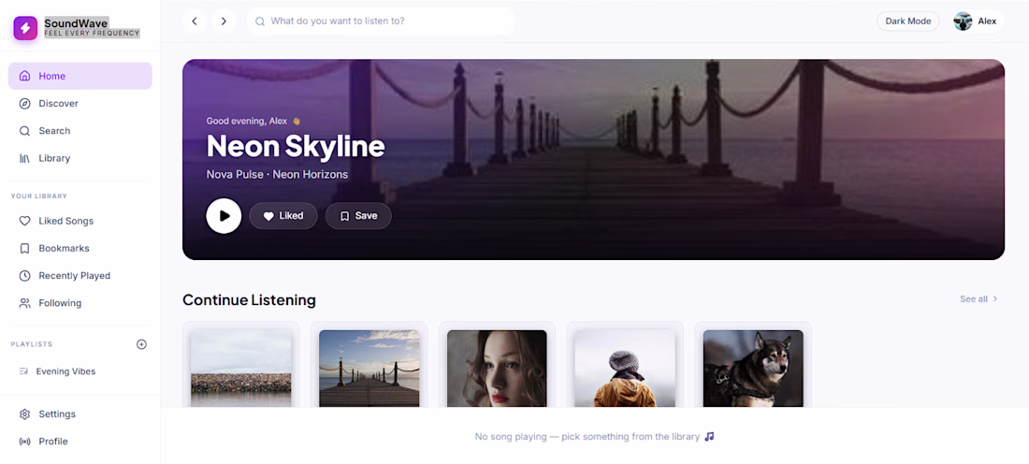Toggle the Save bookmark button on banner
1029x464 pixels.
pos(358,216)
